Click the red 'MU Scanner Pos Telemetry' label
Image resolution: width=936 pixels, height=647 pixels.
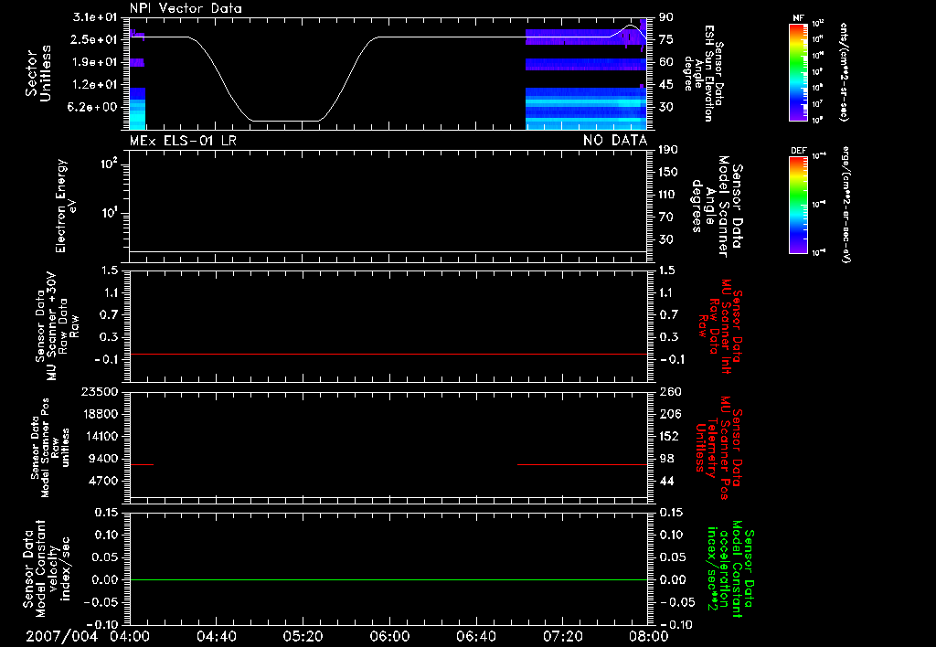[719, 448]
